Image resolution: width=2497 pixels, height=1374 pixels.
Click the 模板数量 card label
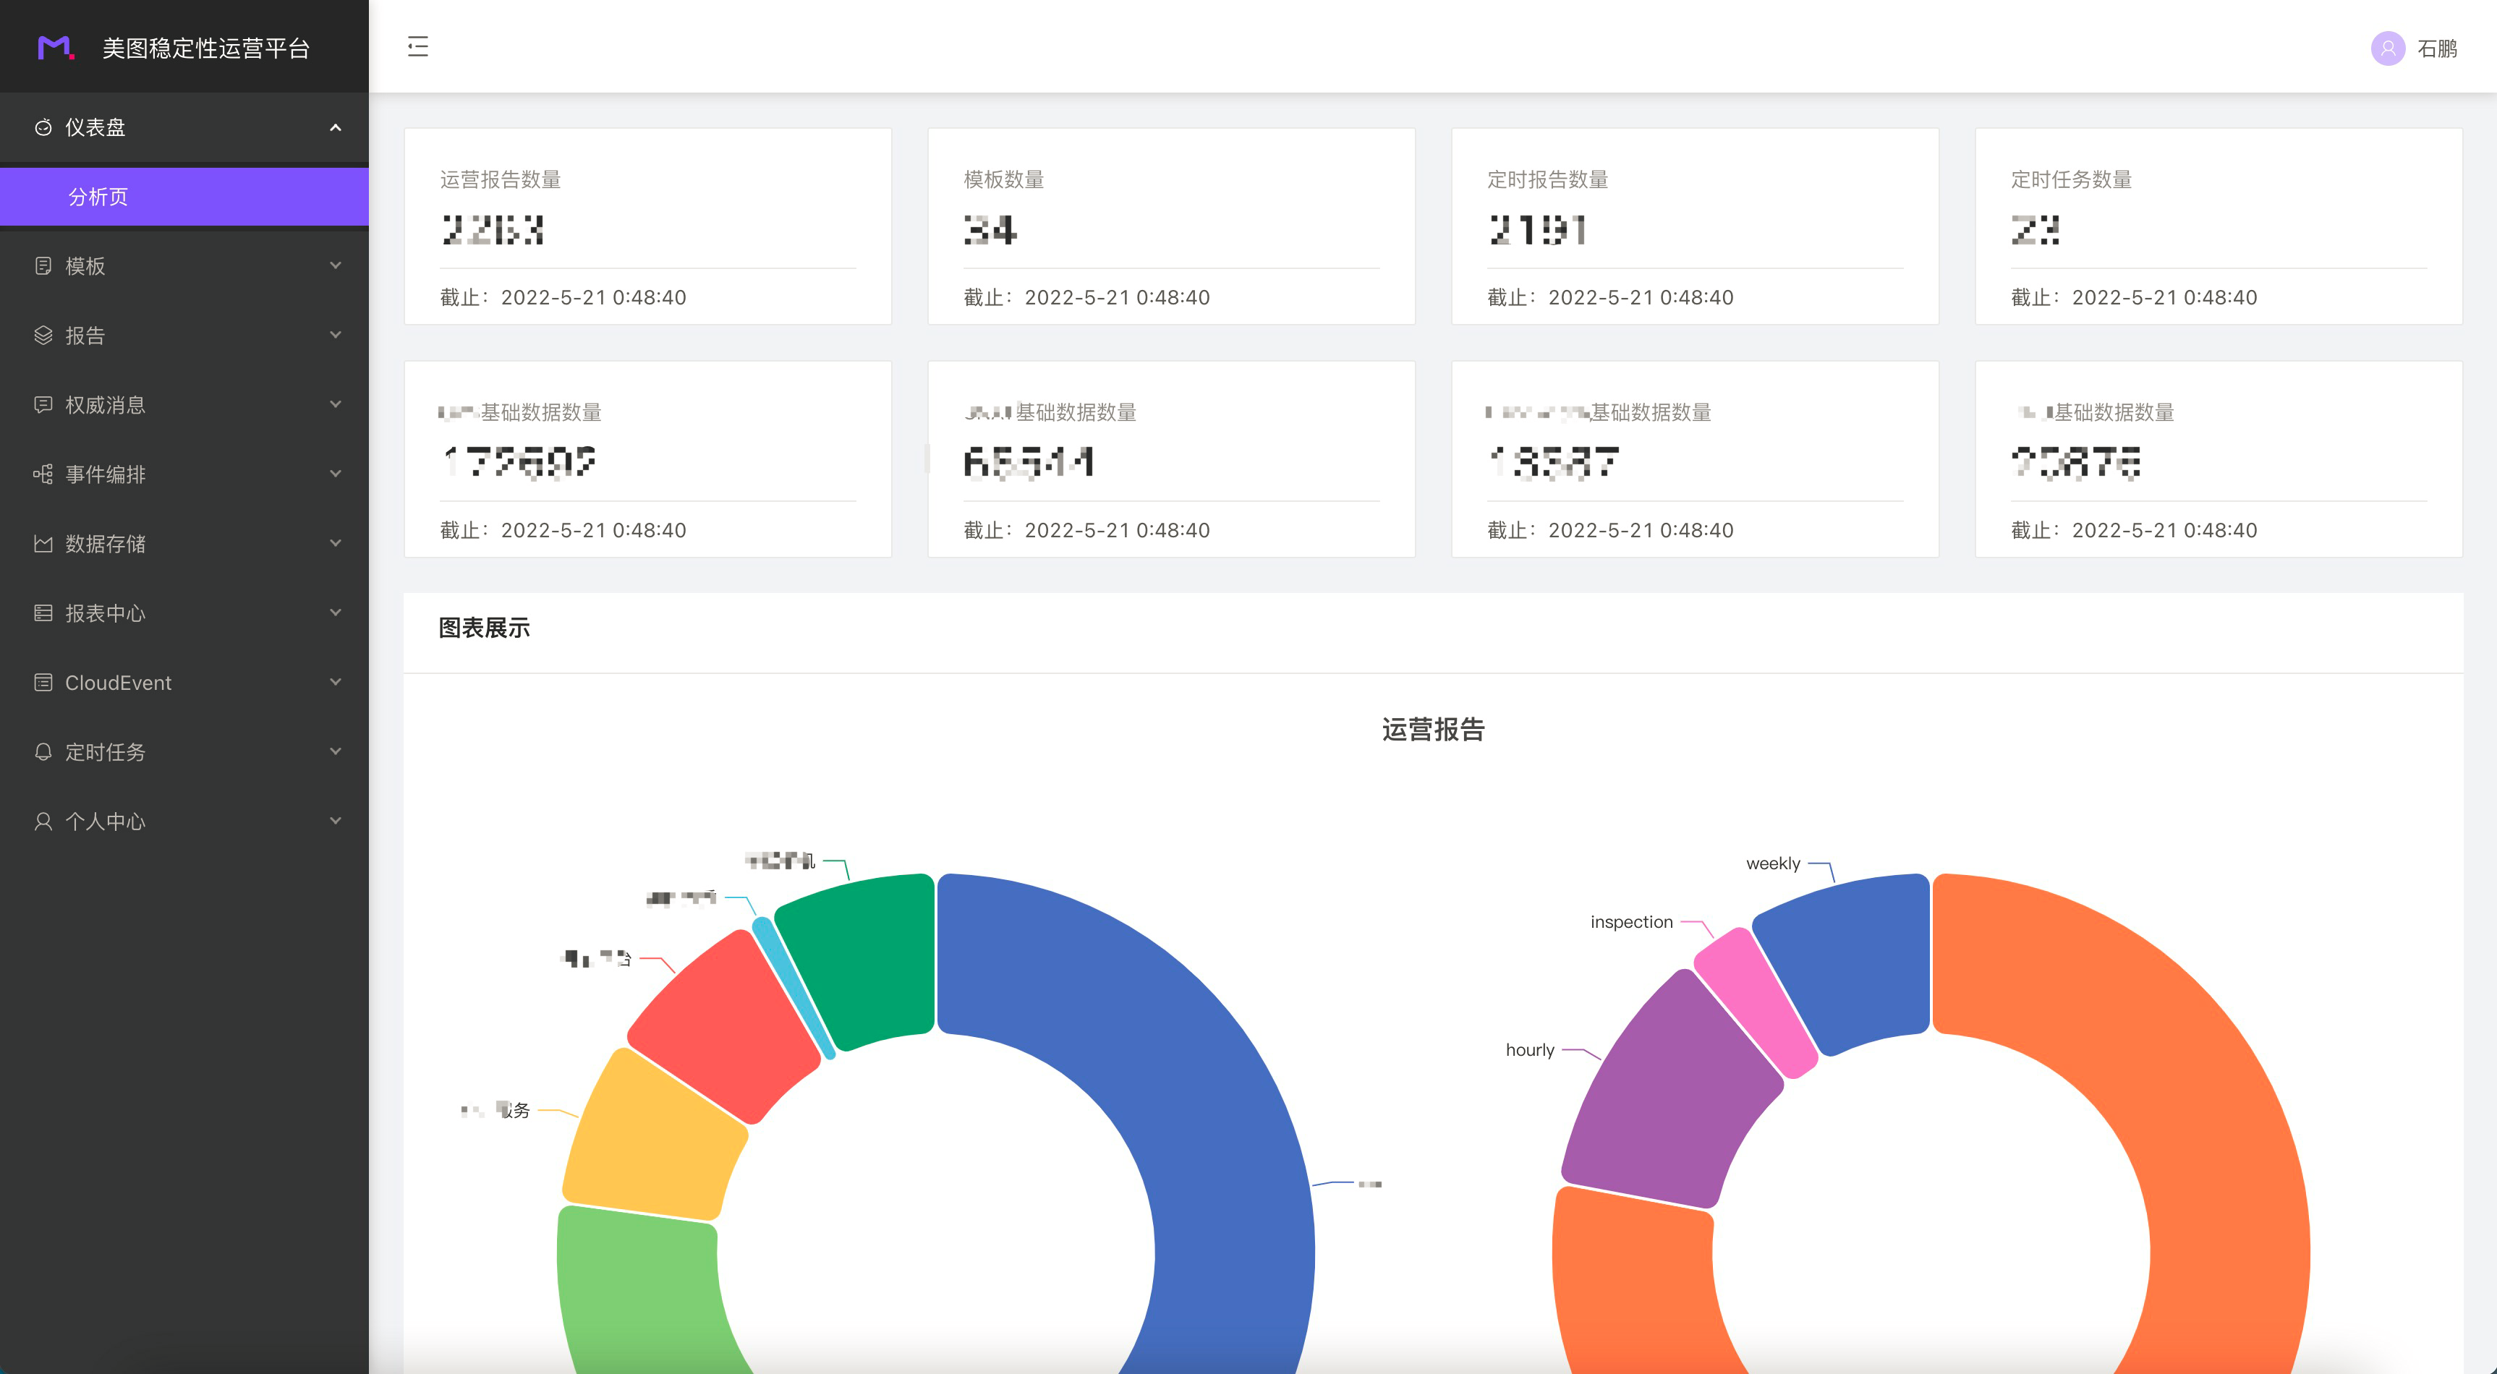click(x=1003, y=179)
